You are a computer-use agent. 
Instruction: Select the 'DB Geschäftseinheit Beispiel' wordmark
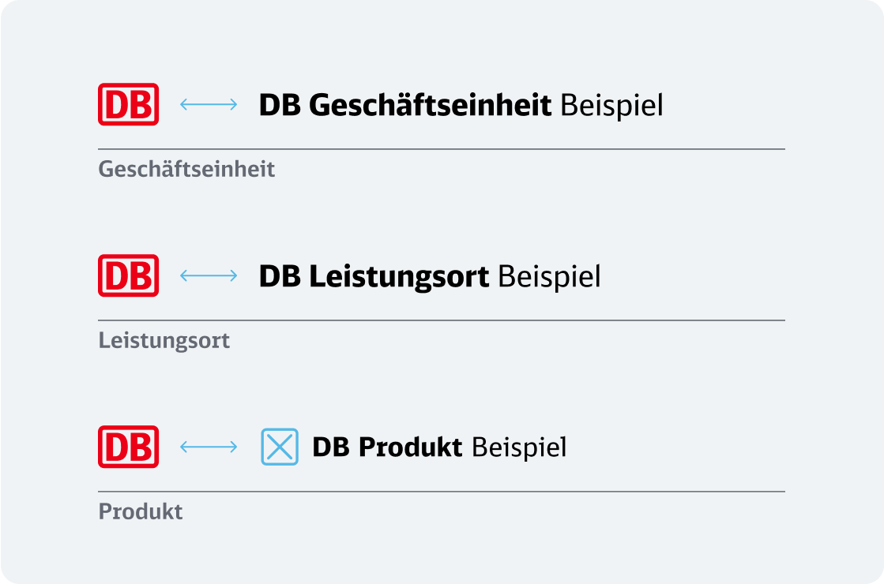click(x=461, y=105)
